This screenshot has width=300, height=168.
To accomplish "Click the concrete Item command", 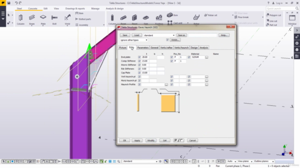I will tap(172, 15).
